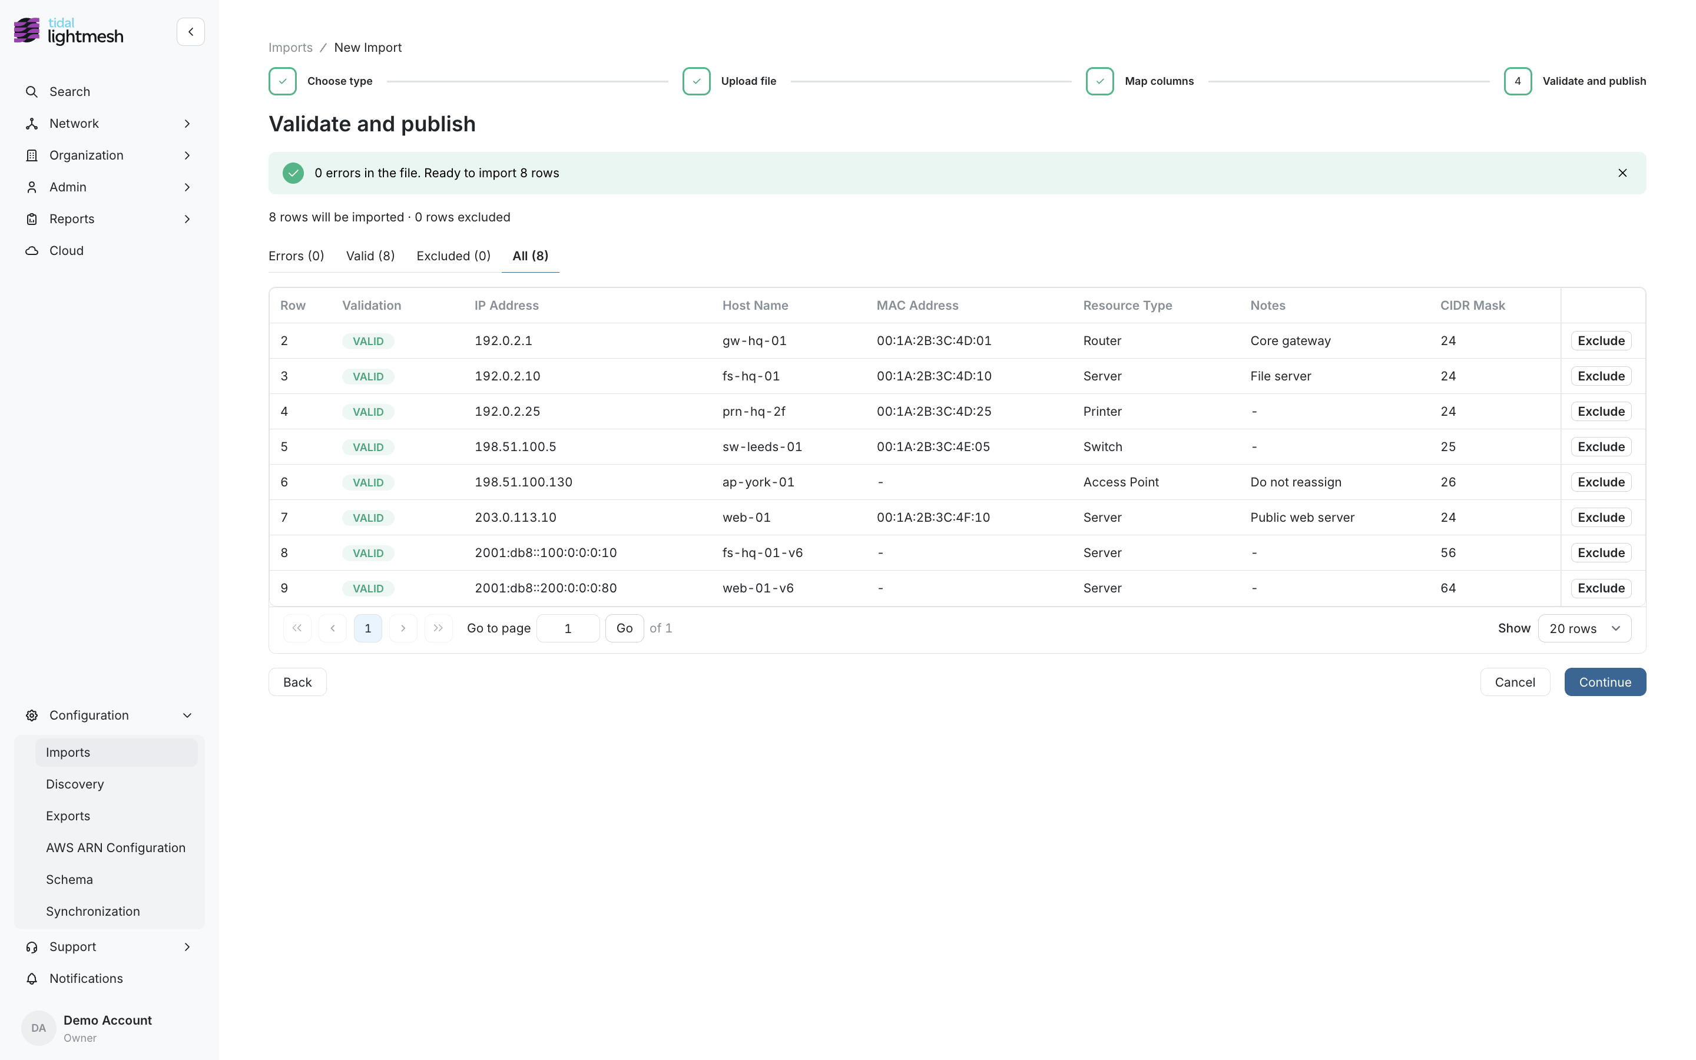Click the Map columns completed step icon
Screen dimensions: 1696x1060
coord(1099,81)
